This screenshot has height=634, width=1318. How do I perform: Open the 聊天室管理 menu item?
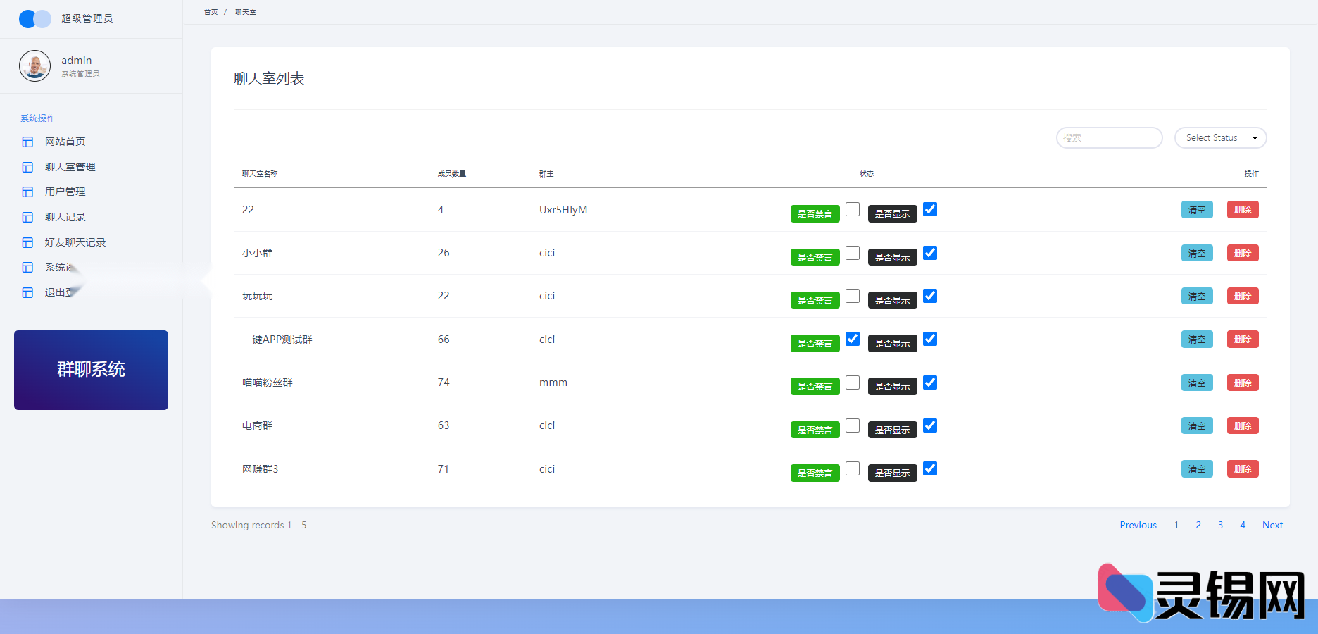click(x=70, y=167)
